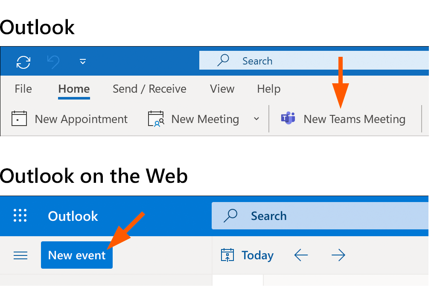Click the New Appointment calendar icon
This screenshot has width=437, height=299.
pos(19,119)
